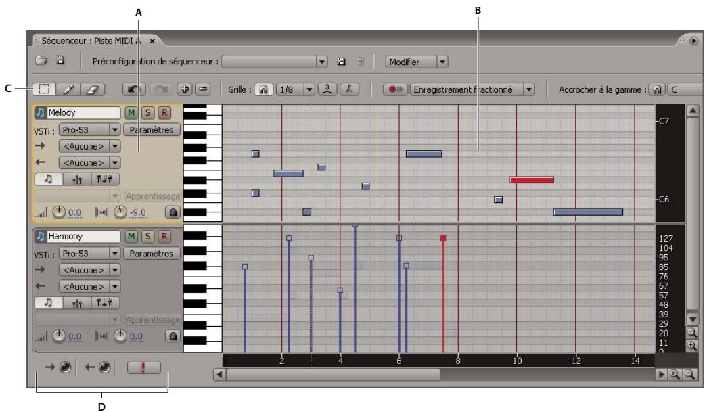Viewport: 707px width, 412px height.
Task: Show Harmony track mixer sliders tab
Action: click(77, 303)
